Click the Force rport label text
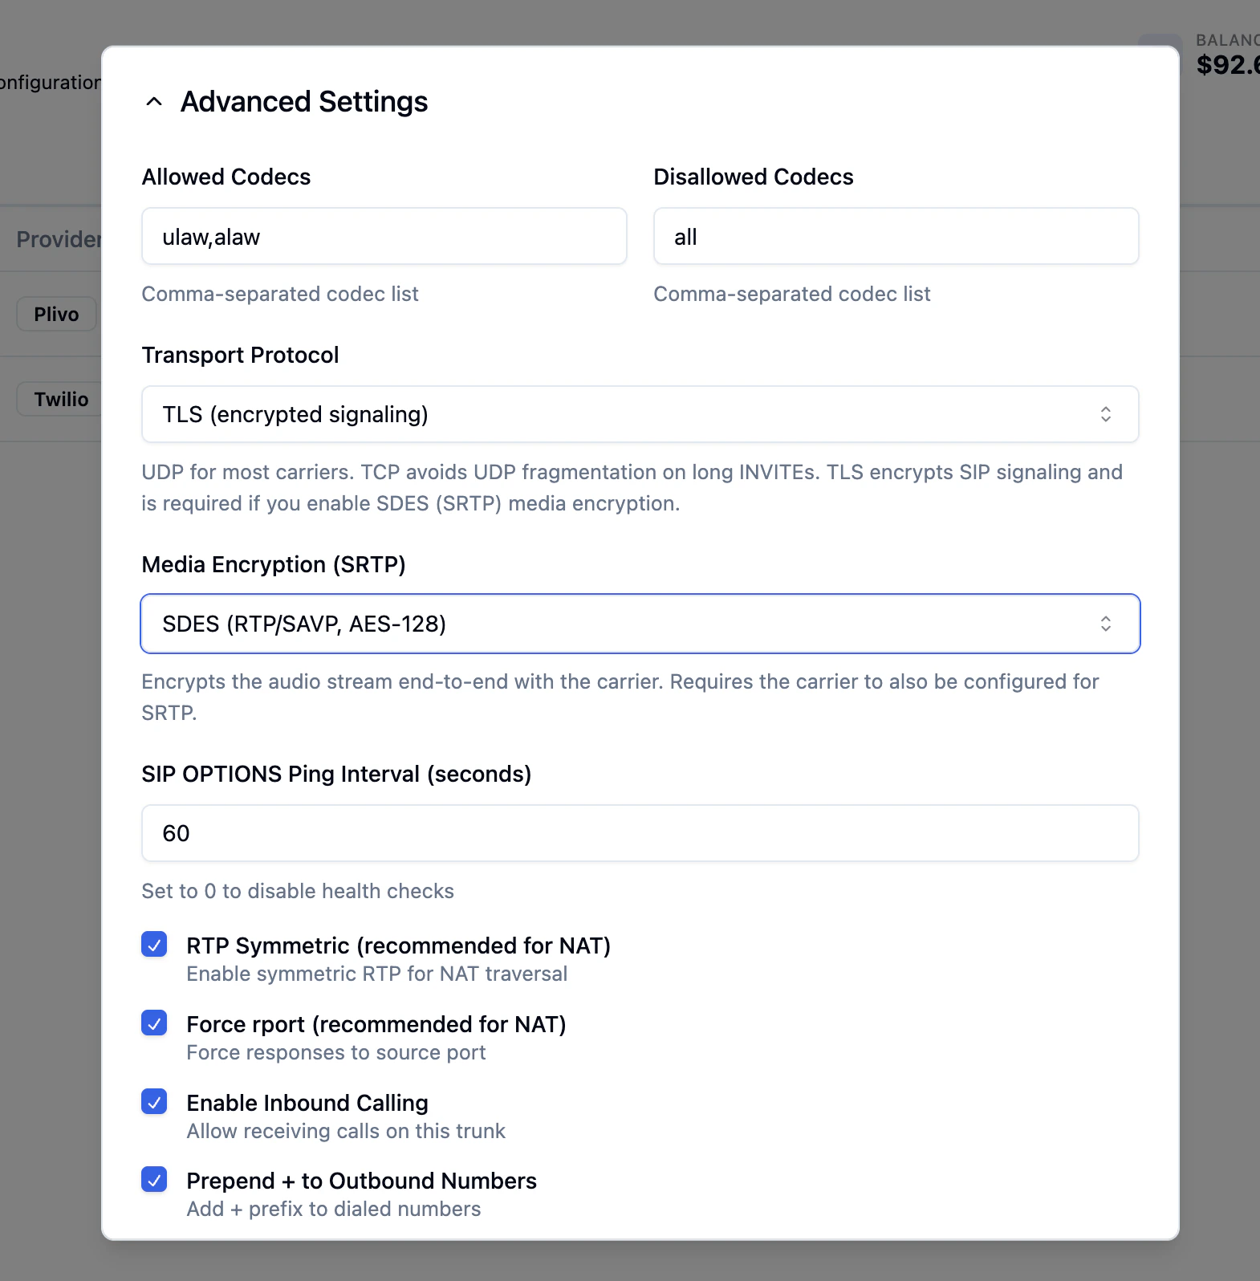This screenshot has height=1281, width=1260. [376, 1024]
